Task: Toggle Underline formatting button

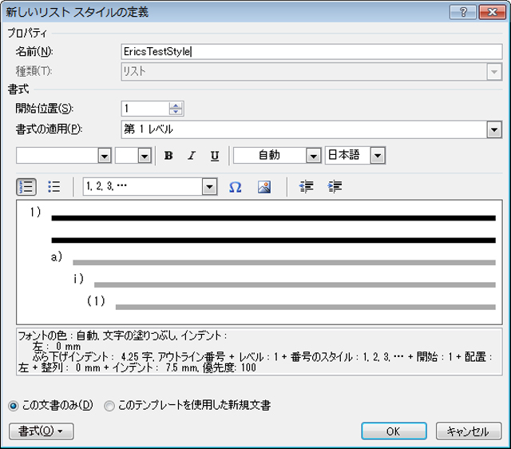Action: click(215, 156)
